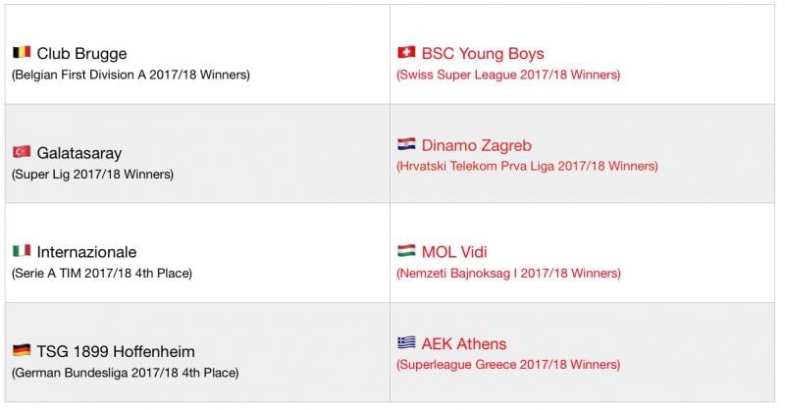Click Nemzeti Bajnoksag I 2017/18 Winners text
This screenshot has height=410, width=785.
(x=508, y=274)
